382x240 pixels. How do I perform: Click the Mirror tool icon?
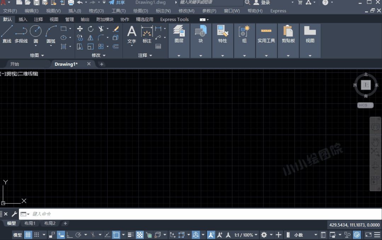coord(90,38)
